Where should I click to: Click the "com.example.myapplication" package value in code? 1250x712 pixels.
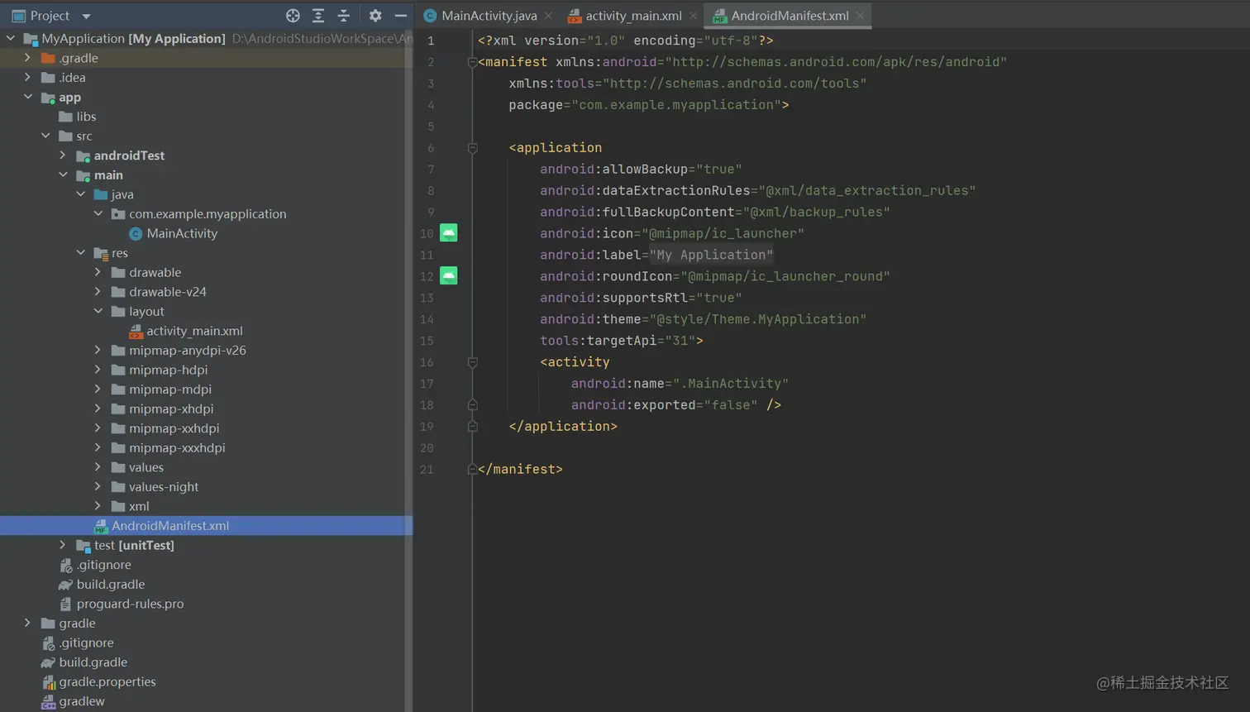pos(676,105)
